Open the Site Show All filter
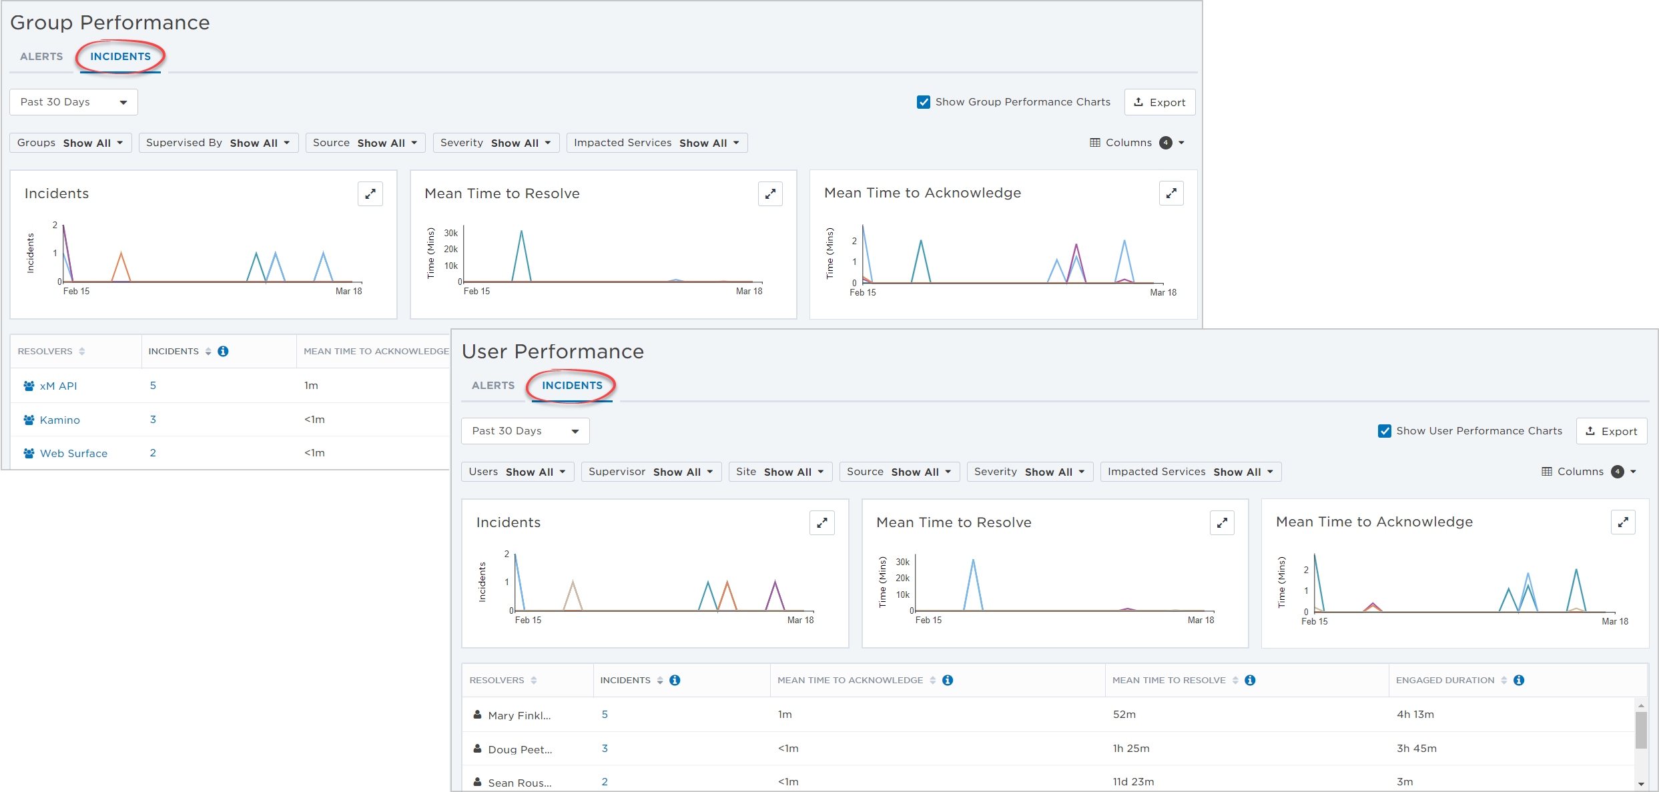Screen dimensions: 1659x792 pyautogui.click(x=780, y=472)
